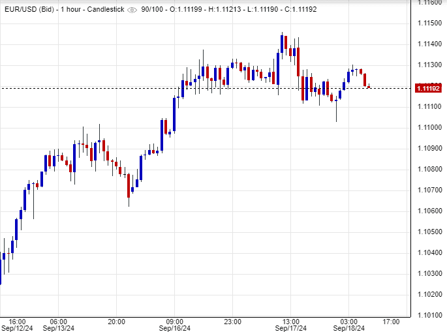Select the Sep/16/24 09:00 time label

tap(175, 325)
